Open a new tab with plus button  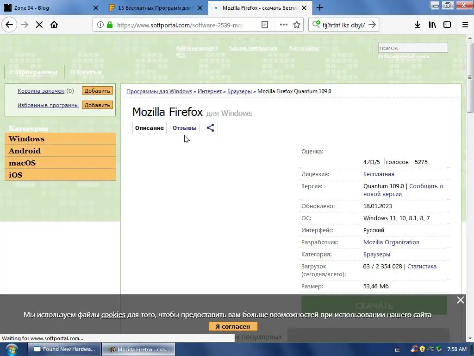point(320,8)
